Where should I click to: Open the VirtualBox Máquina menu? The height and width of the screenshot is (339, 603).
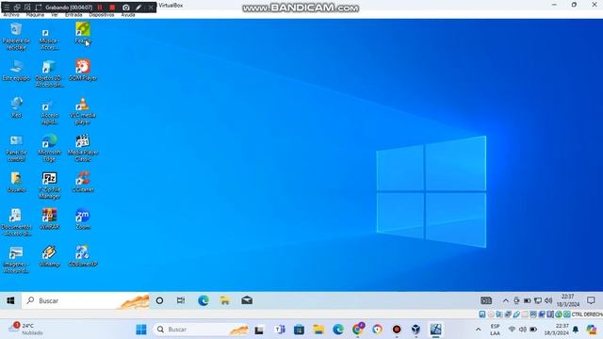point(35,15)
